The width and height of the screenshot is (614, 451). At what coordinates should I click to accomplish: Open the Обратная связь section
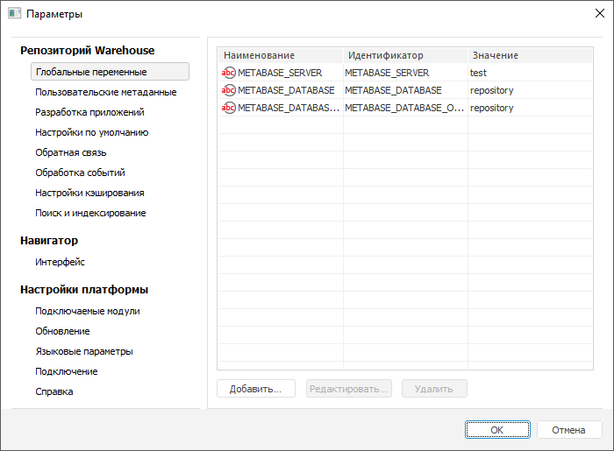71,152
